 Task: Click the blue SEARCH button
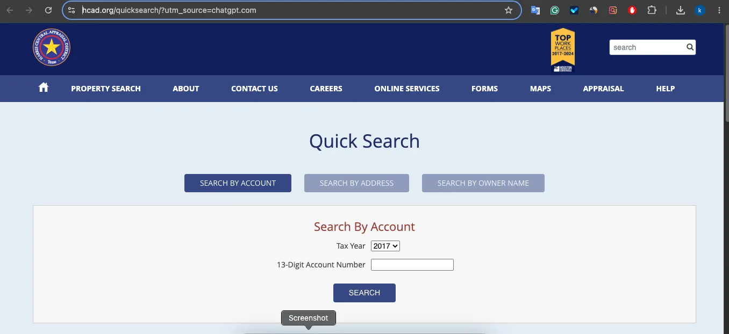364,293
